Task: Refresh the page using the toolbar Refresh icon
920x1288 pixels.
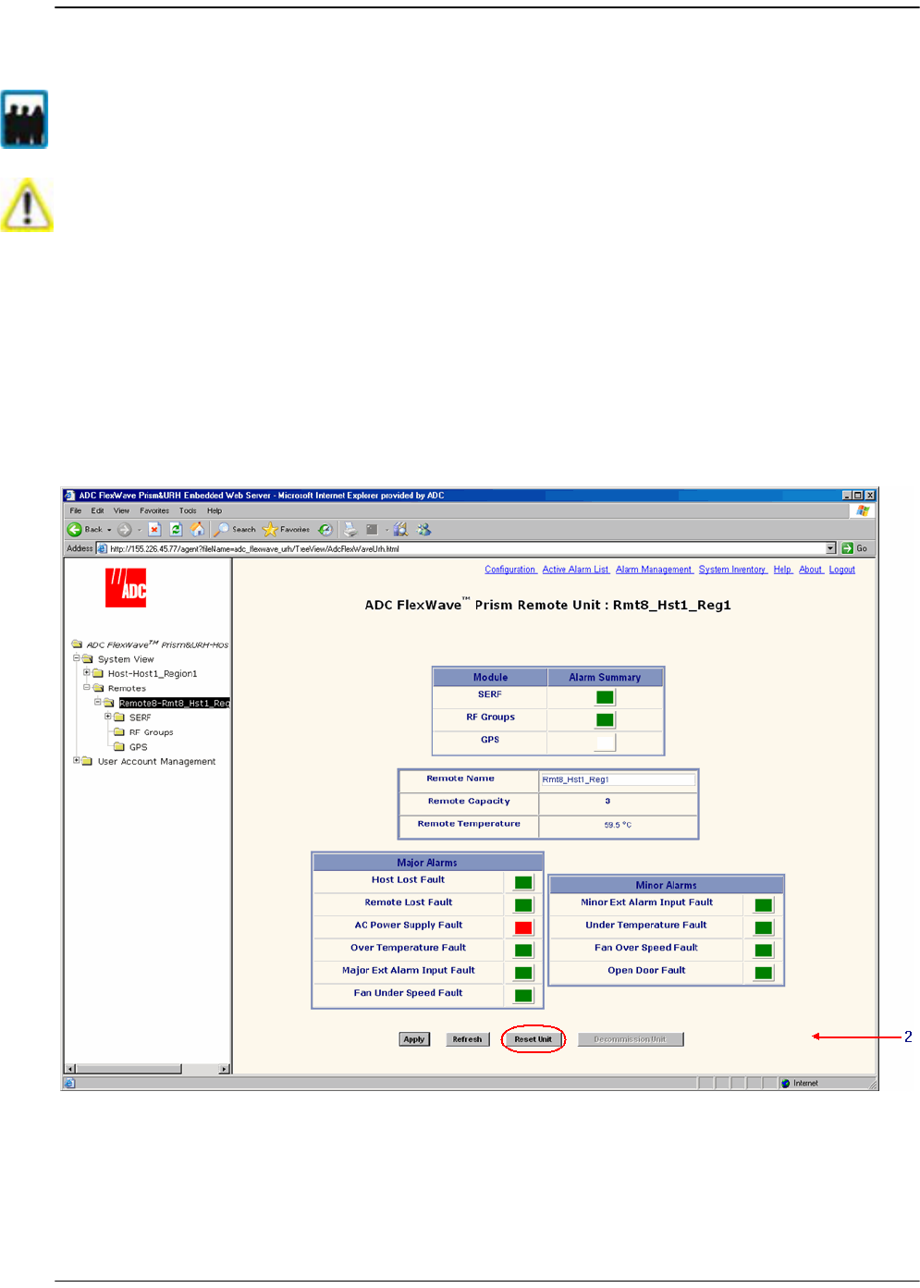Action: click(176, 530)
